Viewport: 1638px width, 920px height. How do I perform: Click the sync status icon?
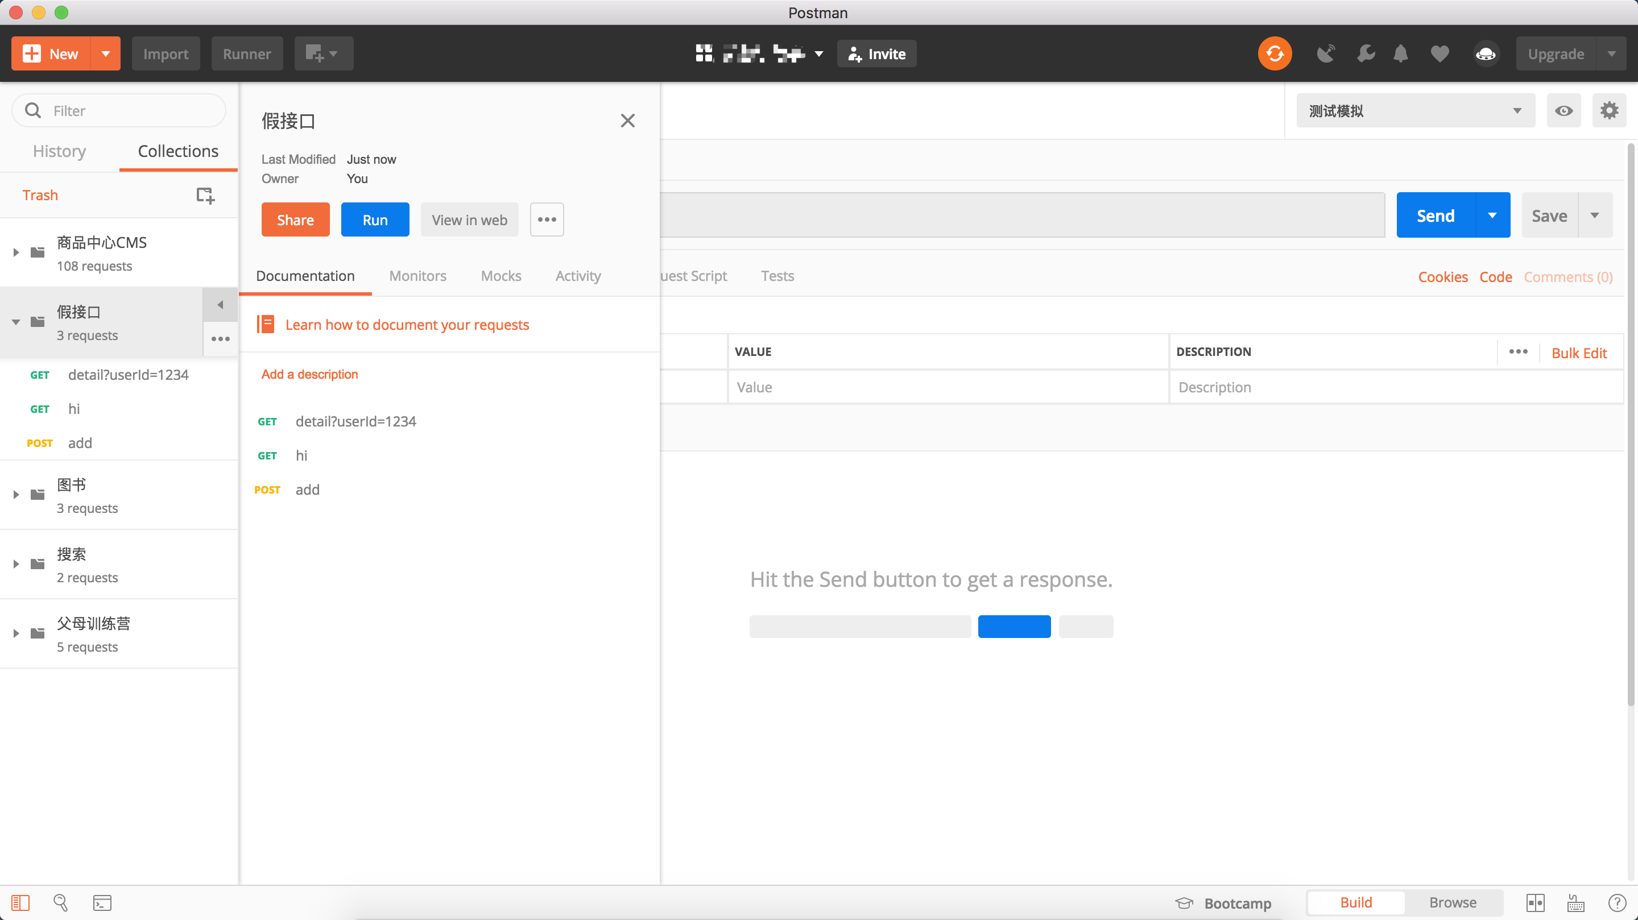(1274, 54)
